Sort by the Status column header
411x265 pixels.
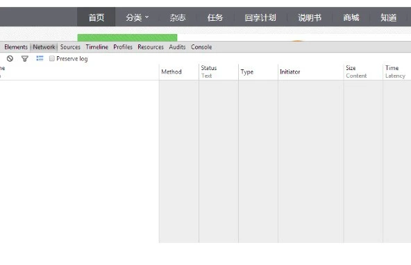[219, 71]
